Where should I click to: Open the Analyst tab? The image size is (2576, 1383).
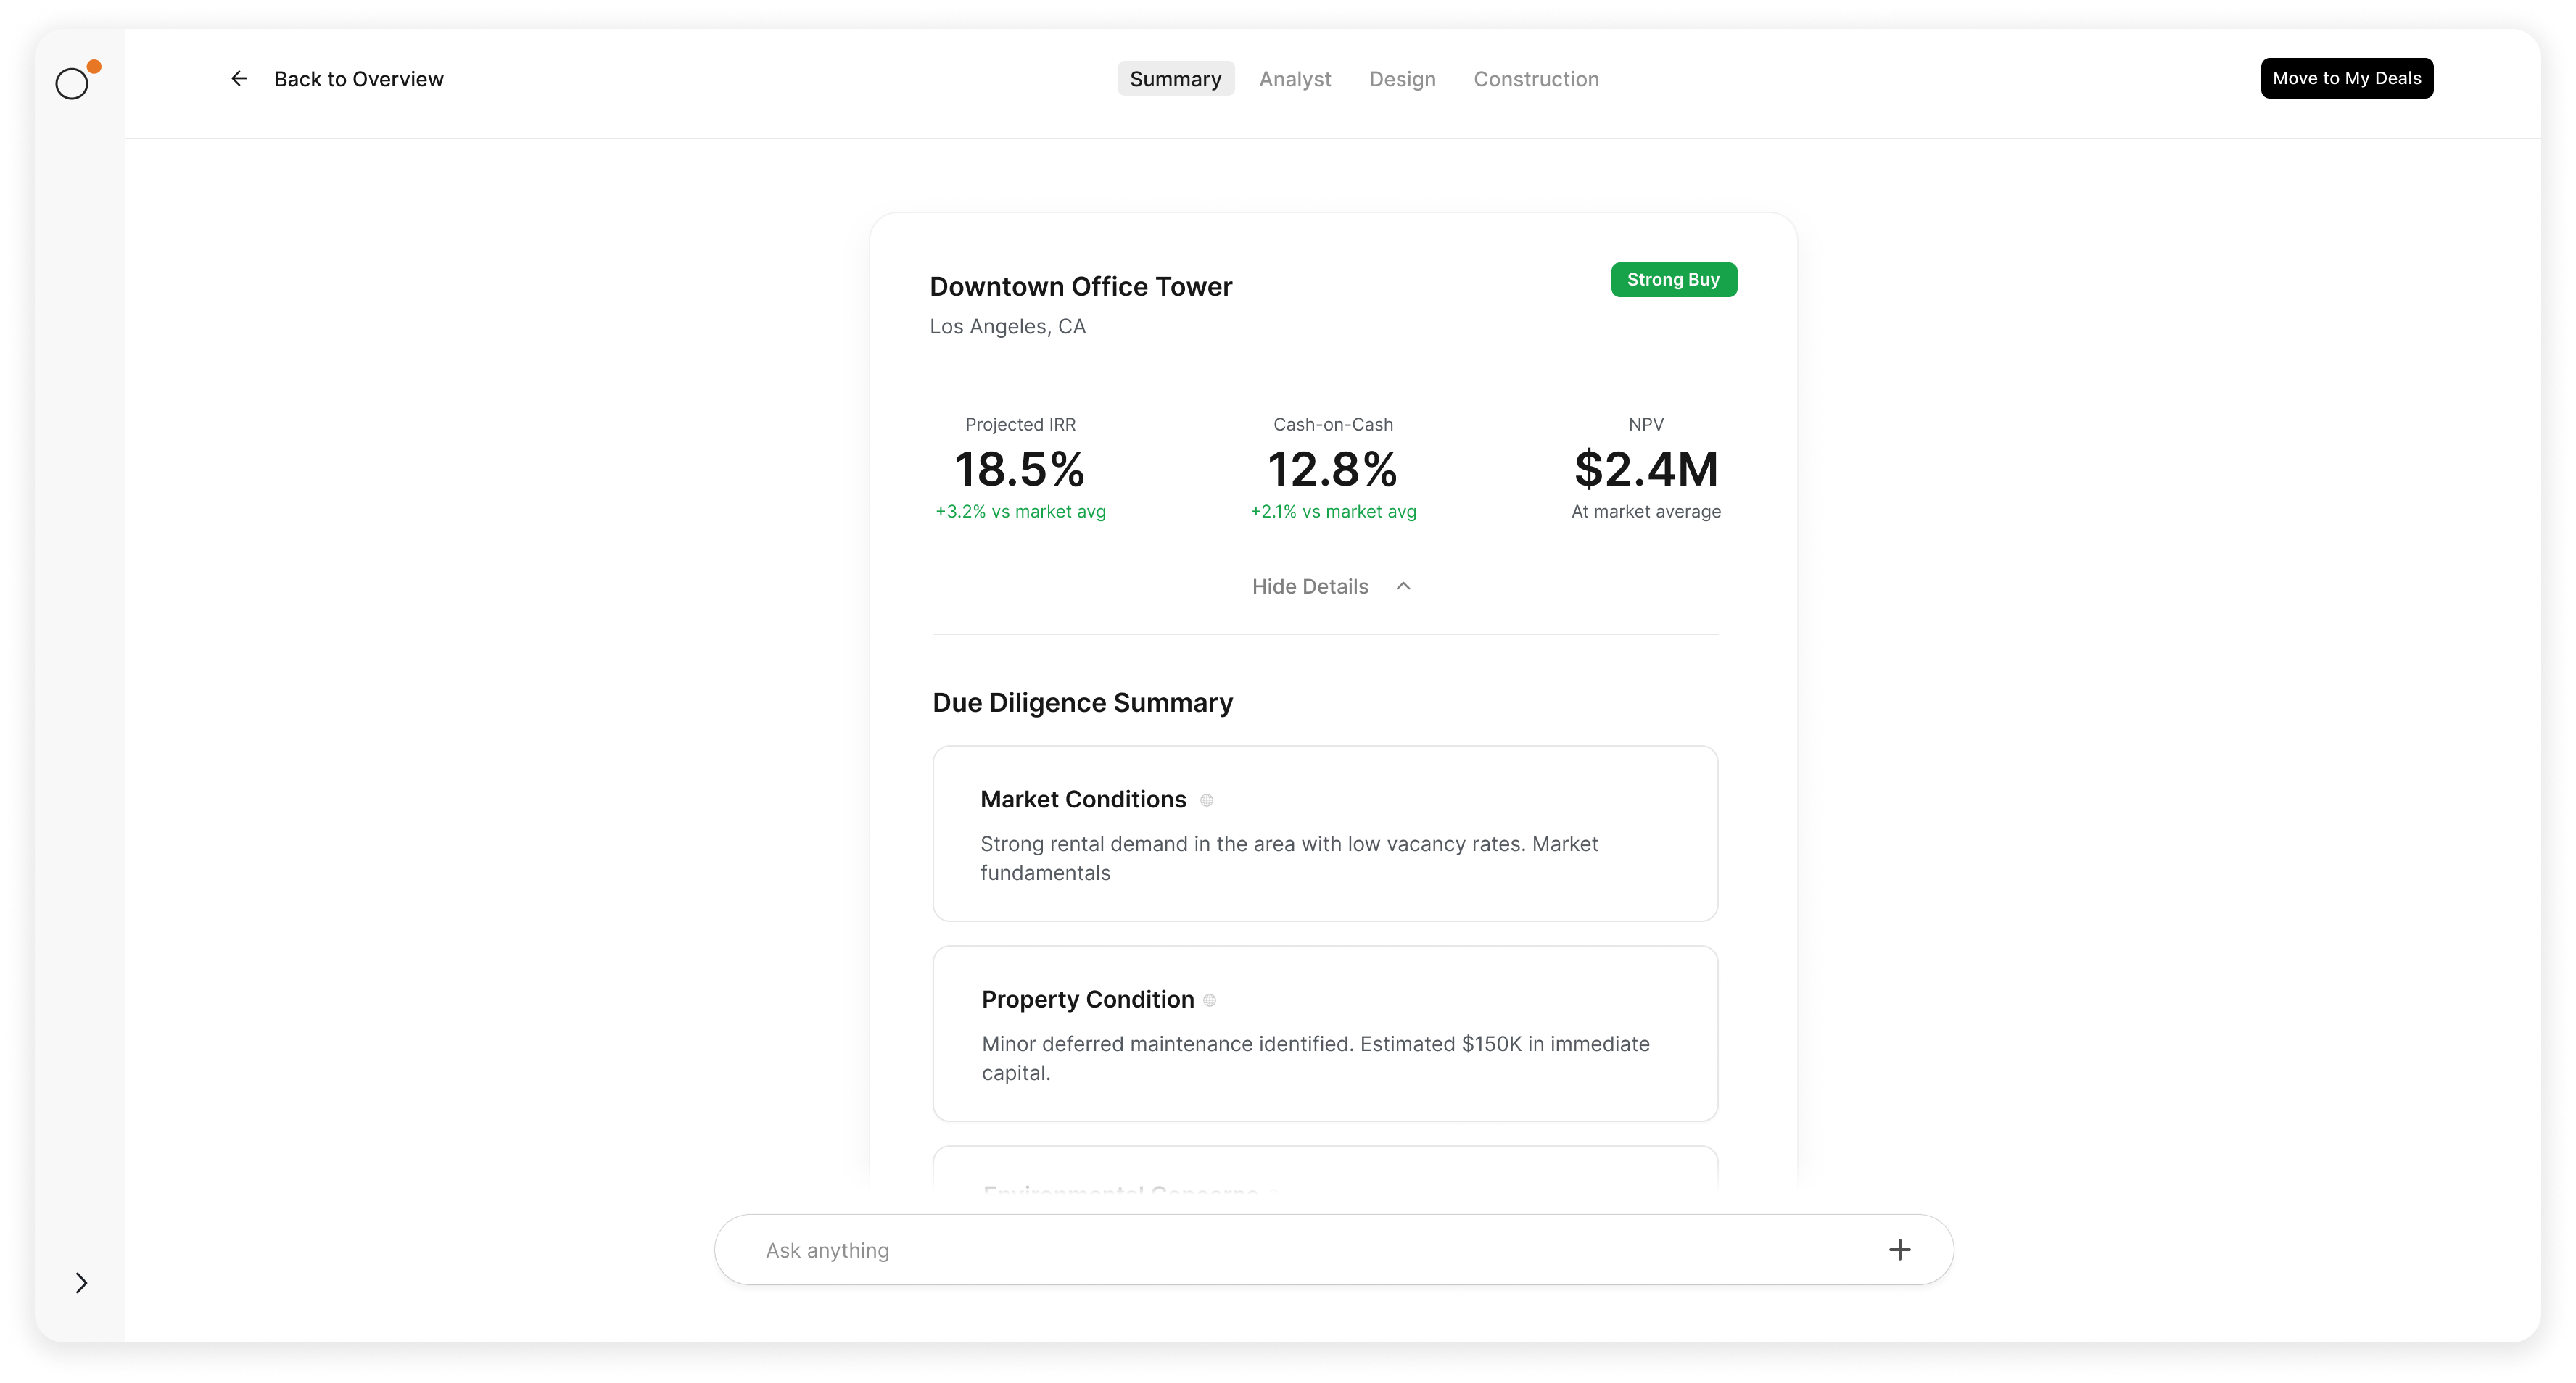click(x=1294, y=79)
